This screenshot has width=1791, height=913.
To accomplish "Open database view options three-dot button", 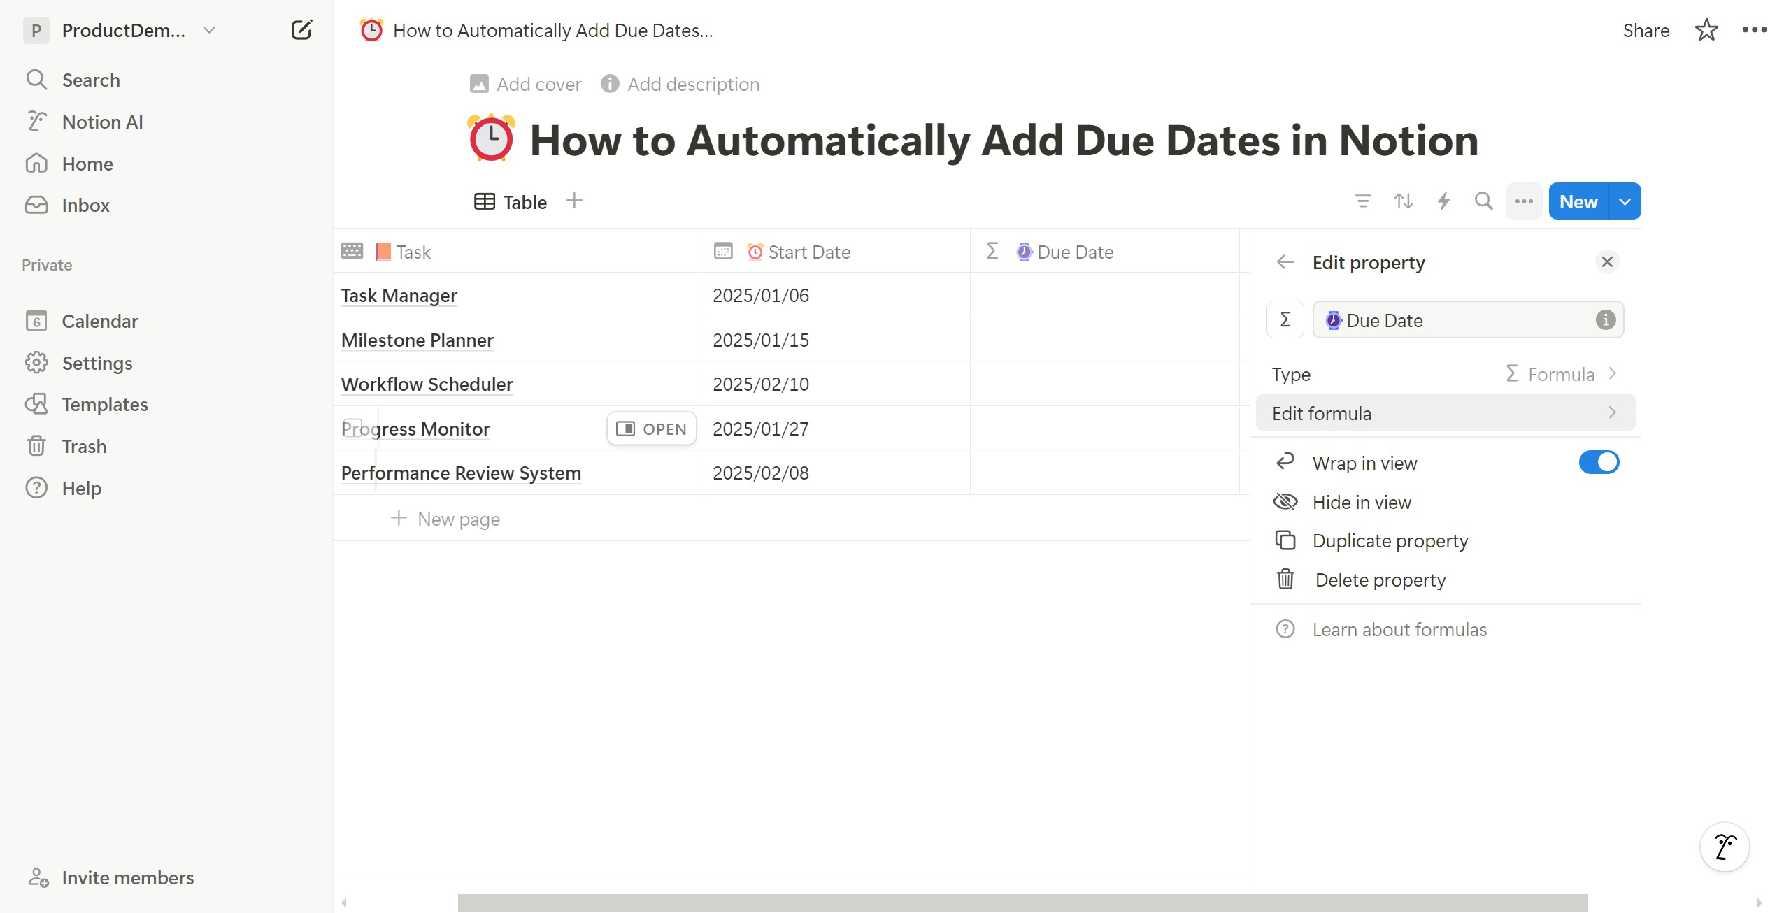I will (x=1524, y=201).
